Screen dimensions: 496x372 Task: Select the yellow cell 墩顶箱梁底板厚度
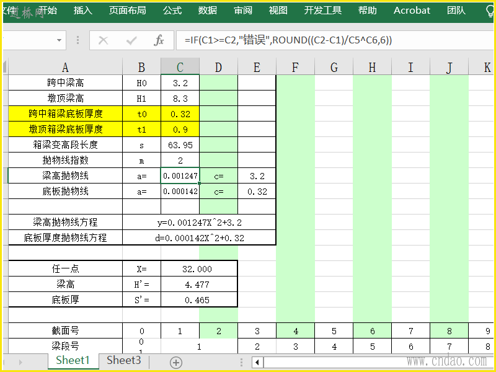pos(65,129)
